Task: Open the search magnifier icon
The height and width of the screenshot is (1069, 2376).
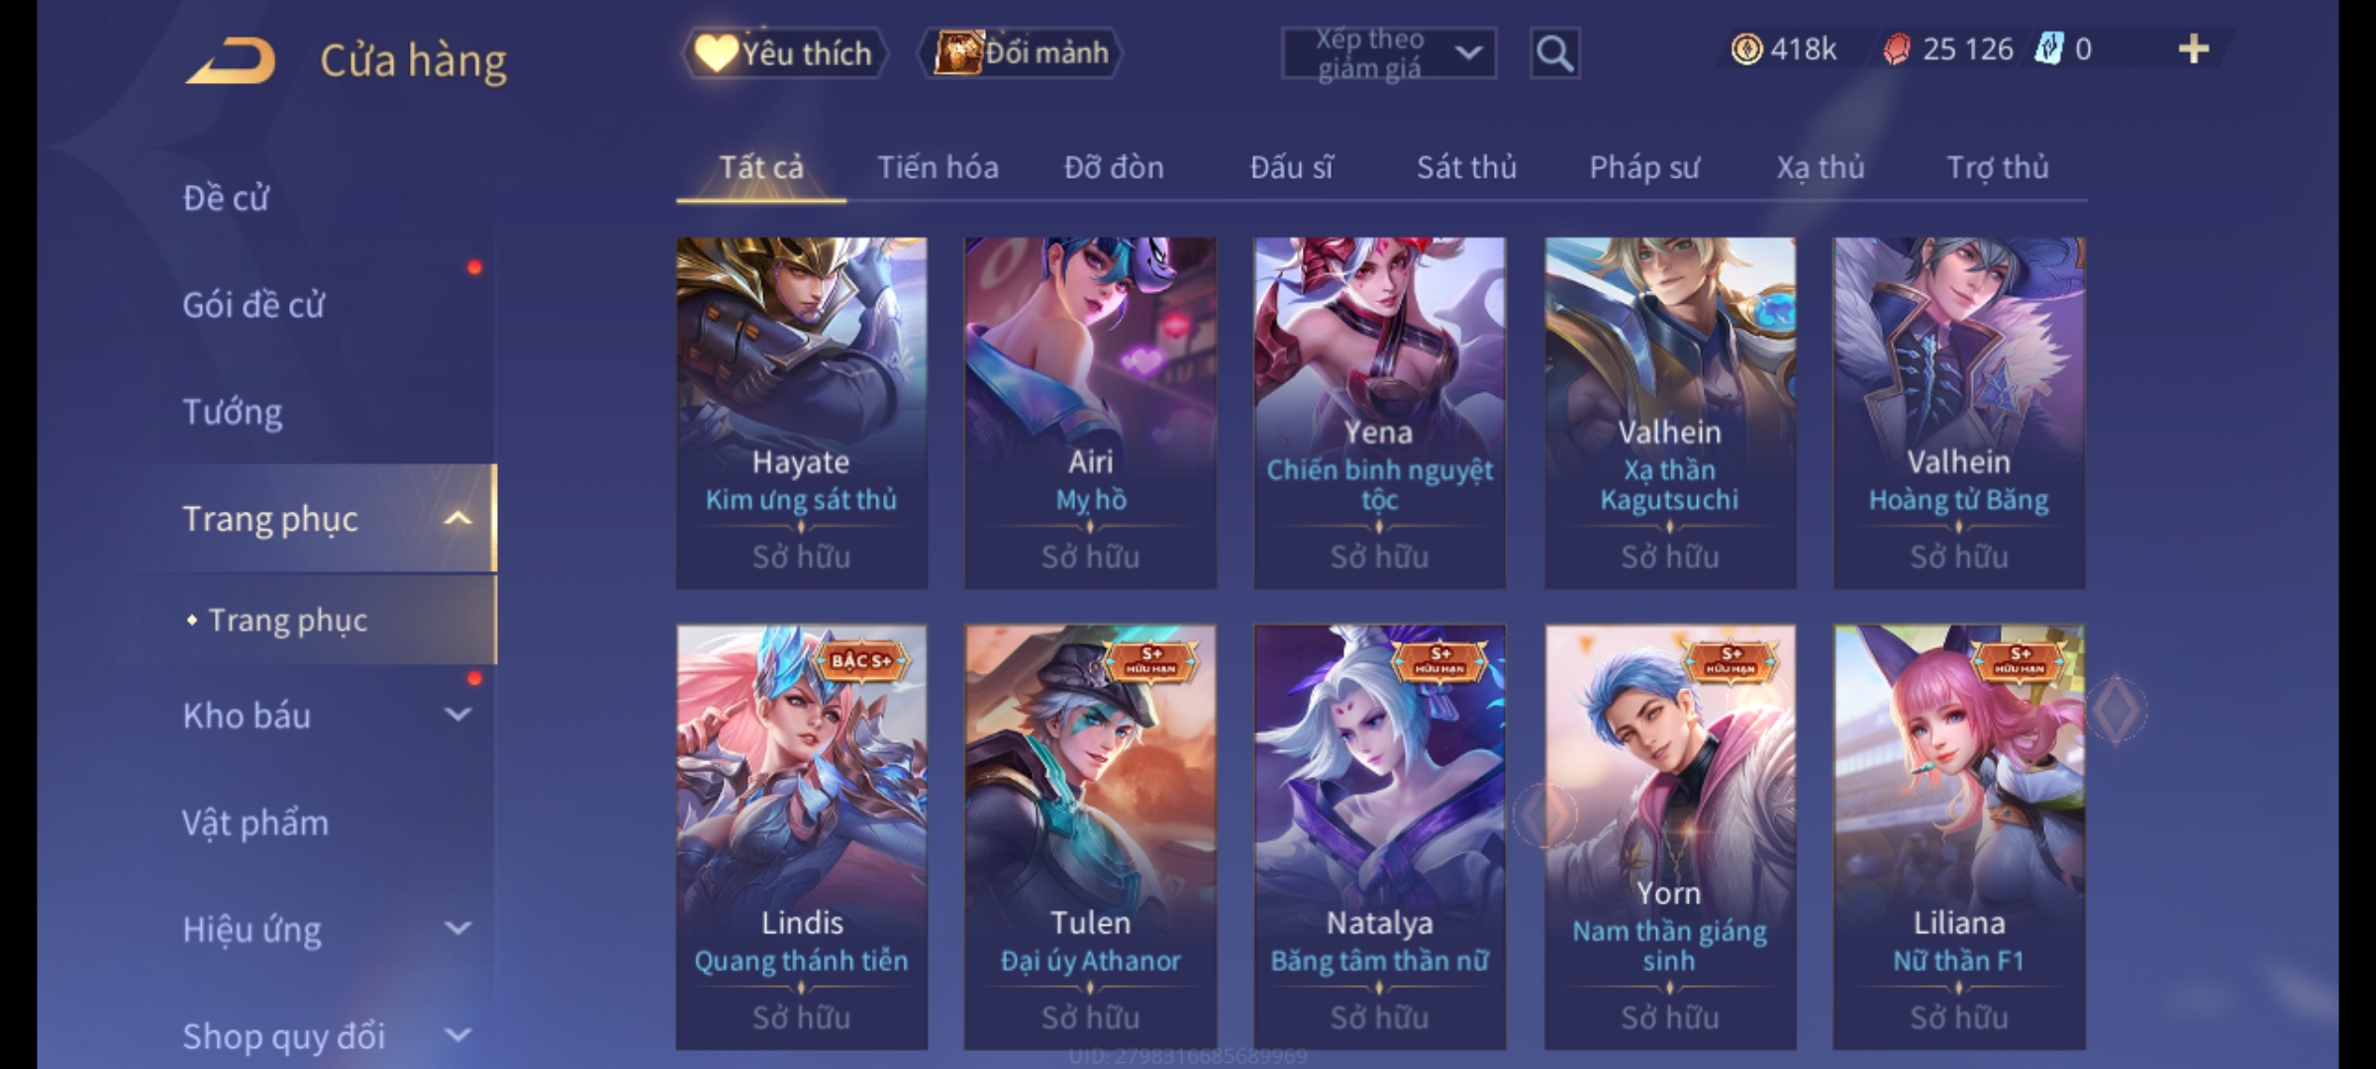Action: click(1554, 53)
